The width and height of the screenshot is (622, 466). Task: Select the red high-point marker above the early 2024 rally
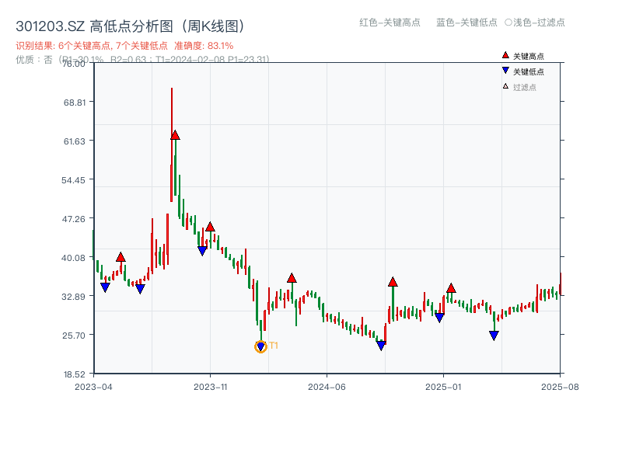pos(292,277)
